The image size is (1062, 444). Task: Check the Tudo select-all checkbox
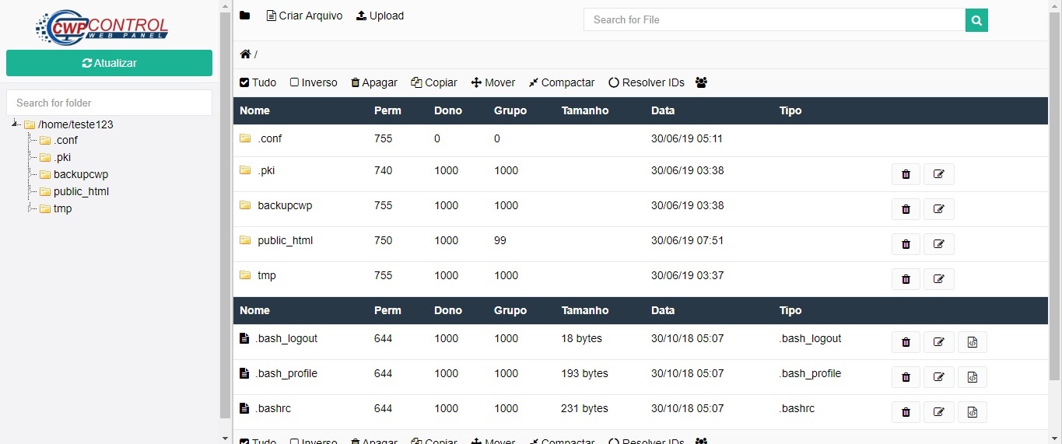(x=244, y=82)
